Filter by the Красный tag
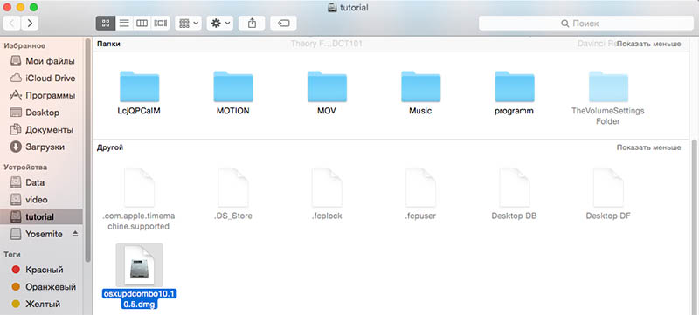This screenshot has height=315, width=699. pos(42,270)
